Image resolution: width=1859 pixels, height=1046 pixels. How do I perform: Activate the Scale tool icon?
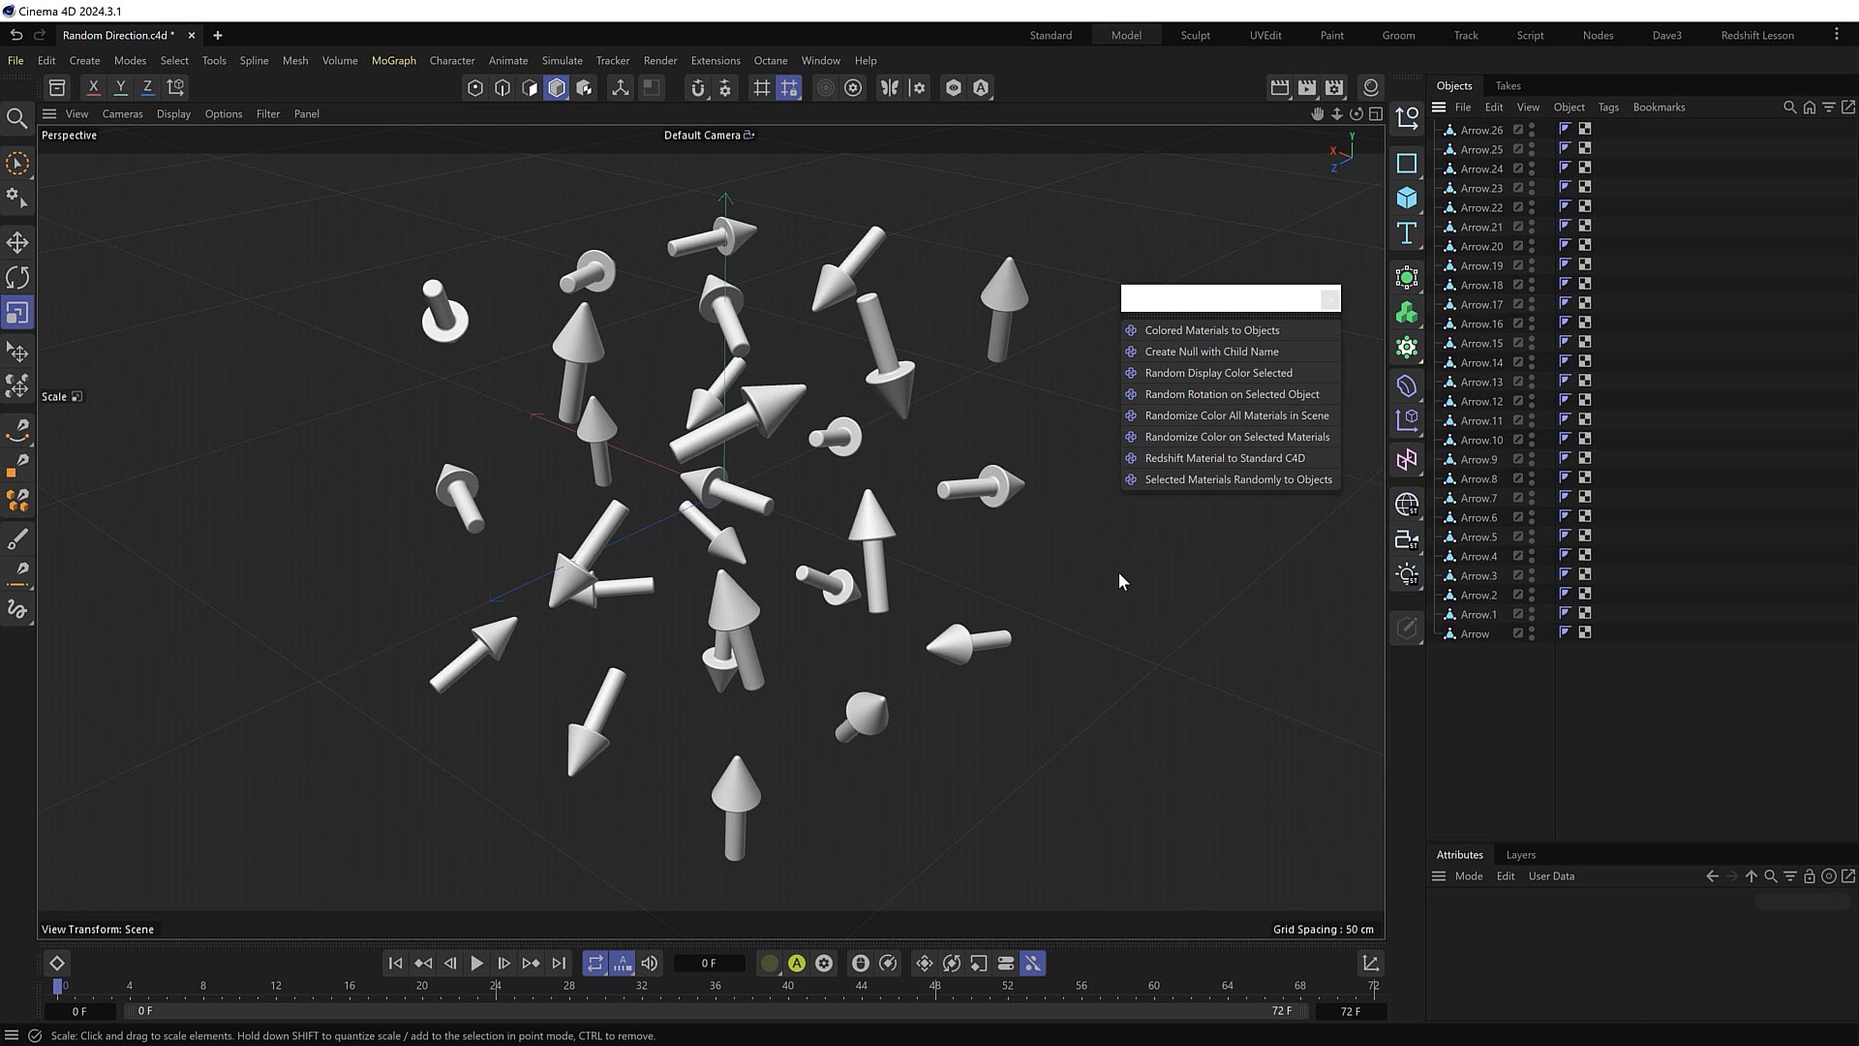(17, 313)
